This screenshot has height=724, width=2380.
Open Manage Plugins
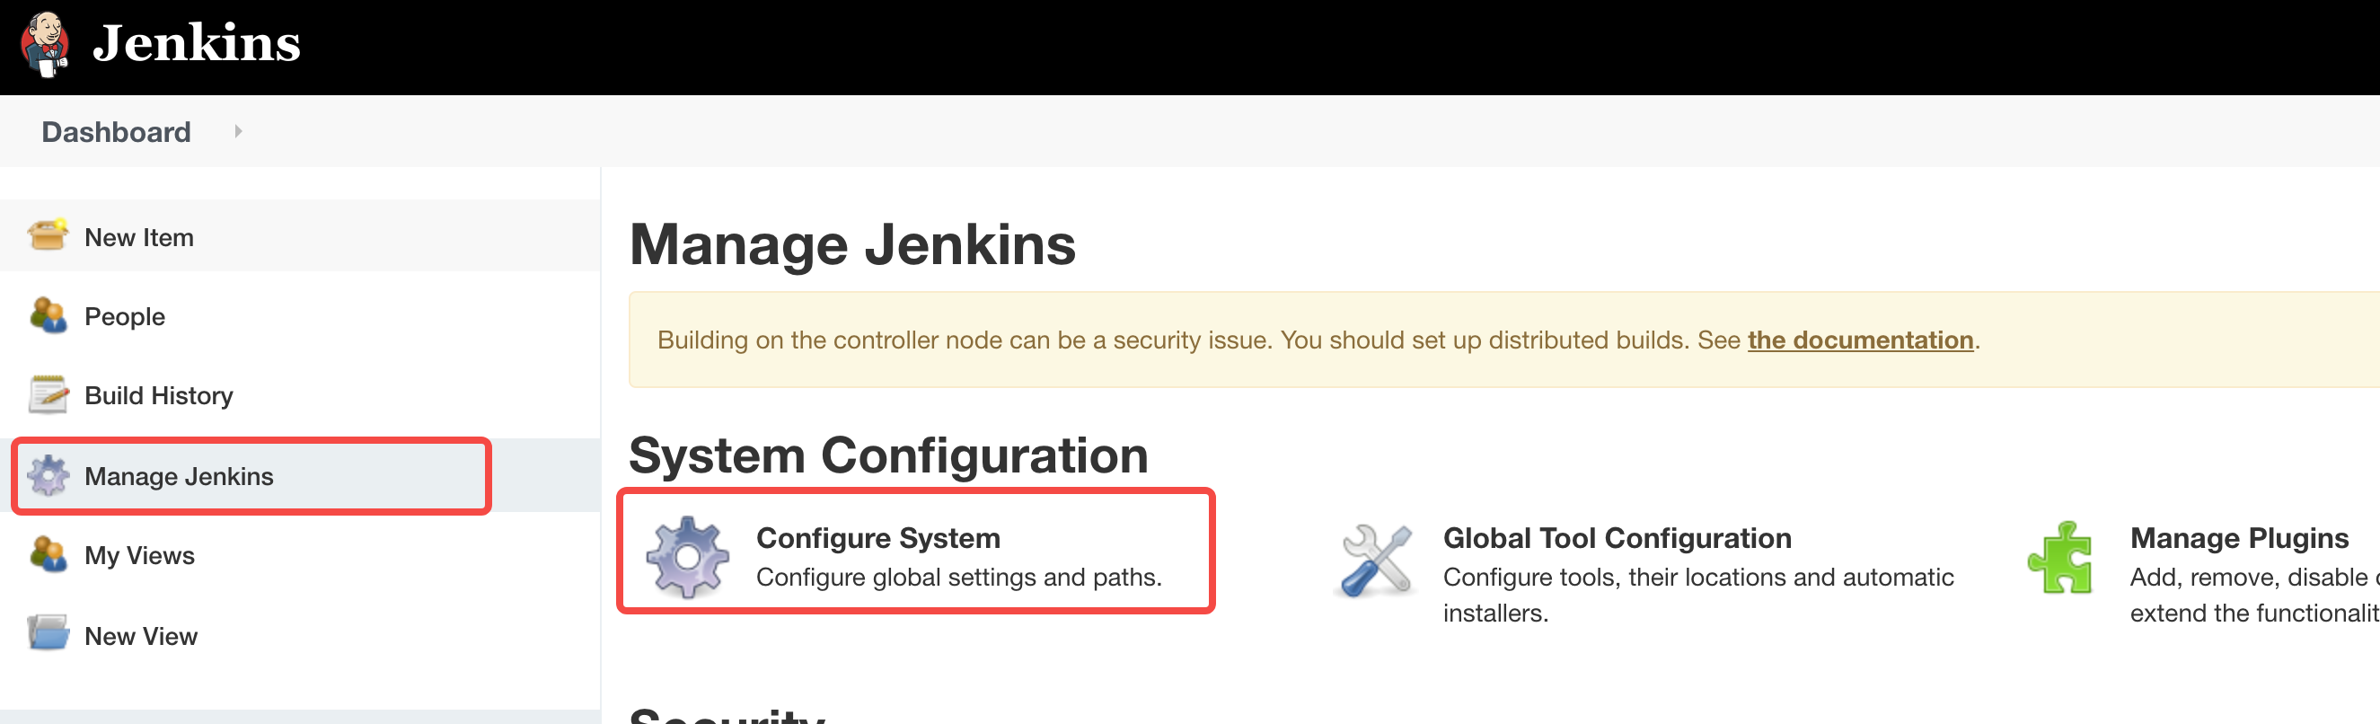coord(2240,537)
